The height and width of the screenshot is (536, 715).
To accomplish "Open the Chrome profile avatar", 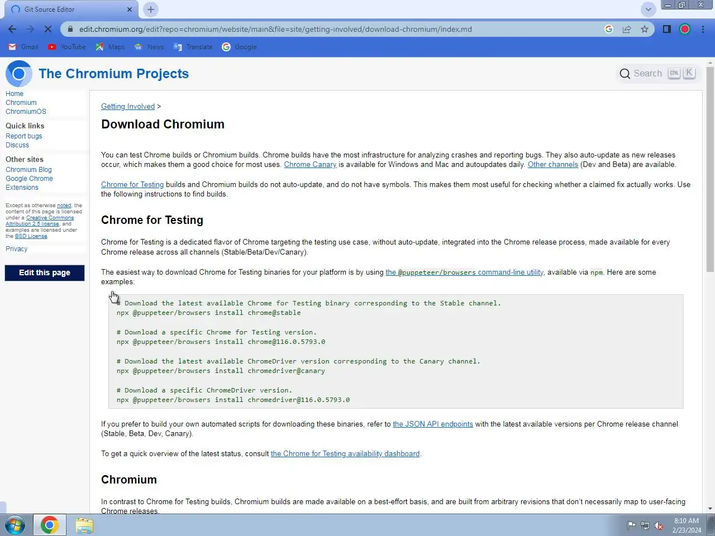I will (685, 29).
